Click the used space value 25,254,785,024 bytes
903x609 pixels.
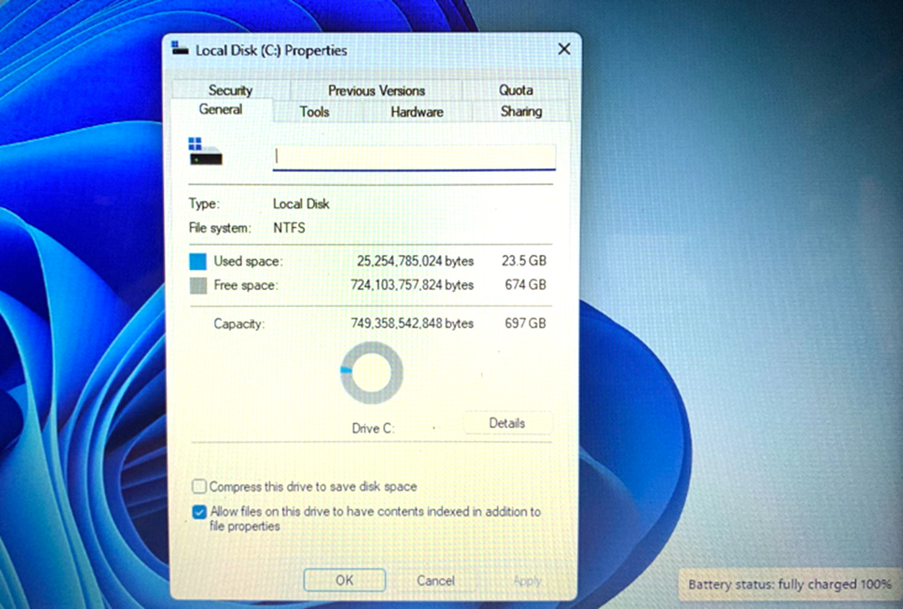tap(415, 261)
